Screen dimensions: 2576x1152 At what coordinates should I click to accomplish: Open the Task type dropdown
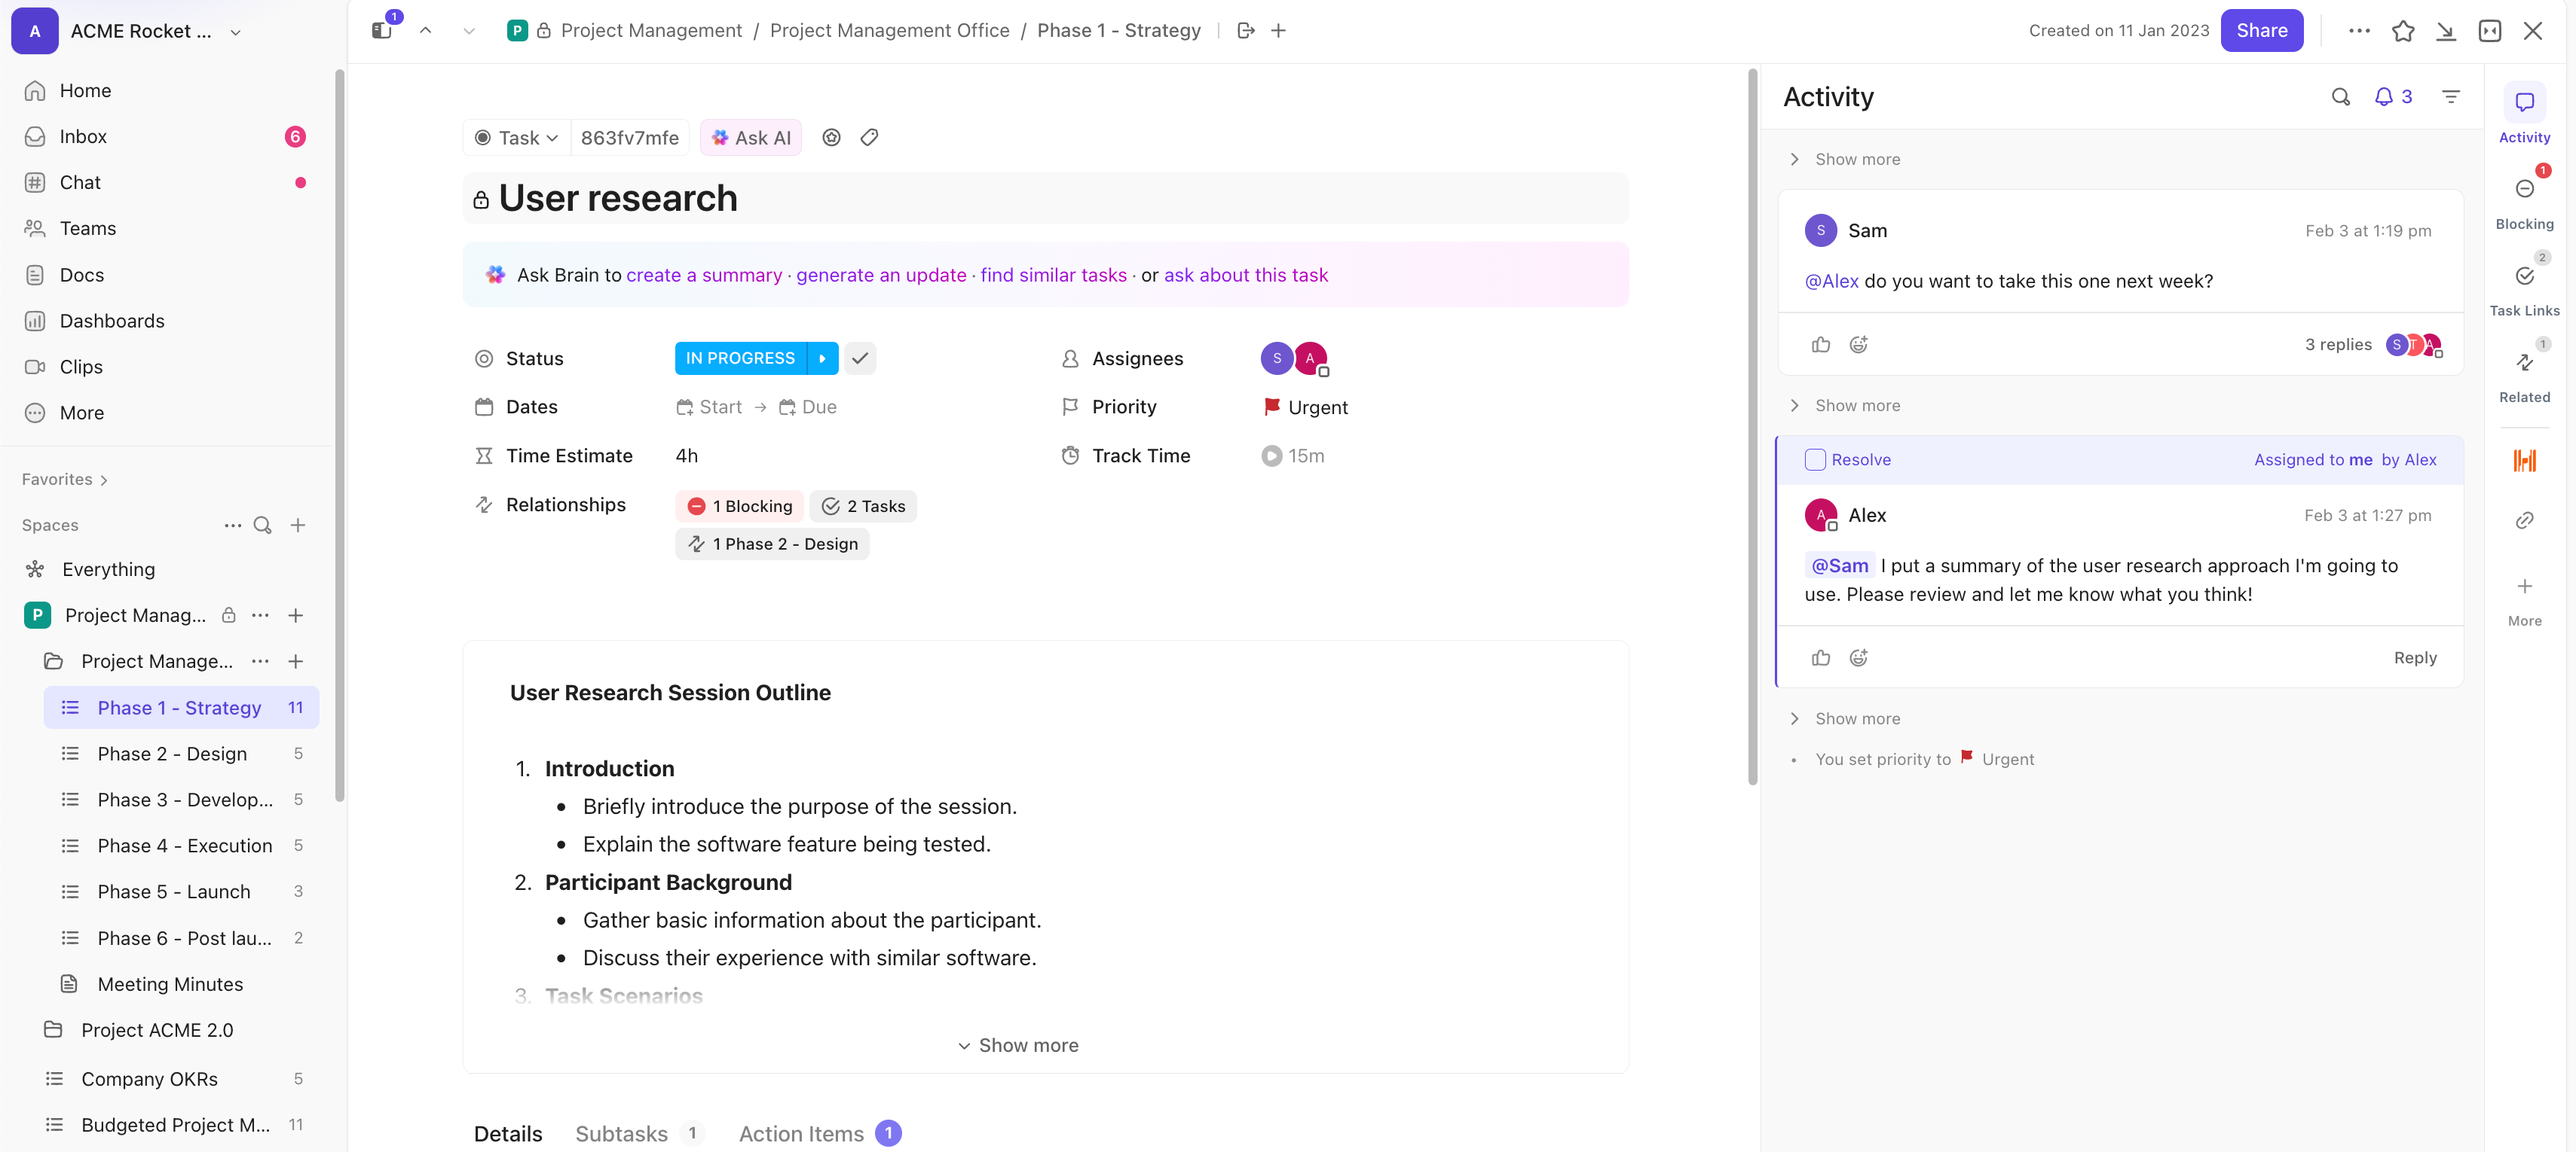(x=516, y=138)
